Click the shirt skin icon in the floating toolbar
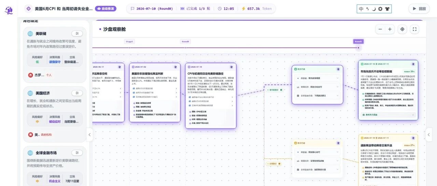Screen dimensions: 437x186 tap(387, 9)
